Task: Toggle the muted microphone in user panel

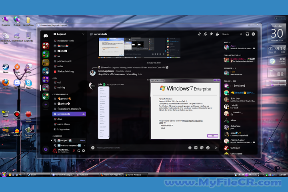Action: [74, 151]
